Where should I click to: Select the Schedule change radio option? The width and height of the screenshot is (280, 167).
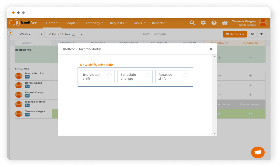[x=147, y=75]
